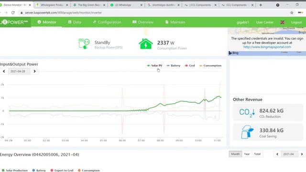Toggle Solar Production legend in energy overview
The height and width of the screenshot is (172, 306).
tap(15, 171)
